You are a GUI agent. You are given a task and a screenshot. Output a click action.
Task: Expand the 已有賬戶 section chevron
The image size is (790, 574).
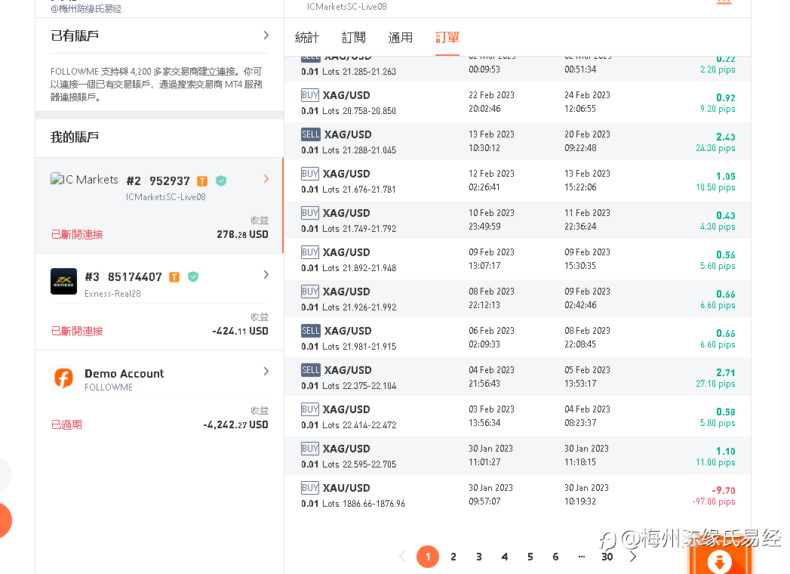[266, 35]
